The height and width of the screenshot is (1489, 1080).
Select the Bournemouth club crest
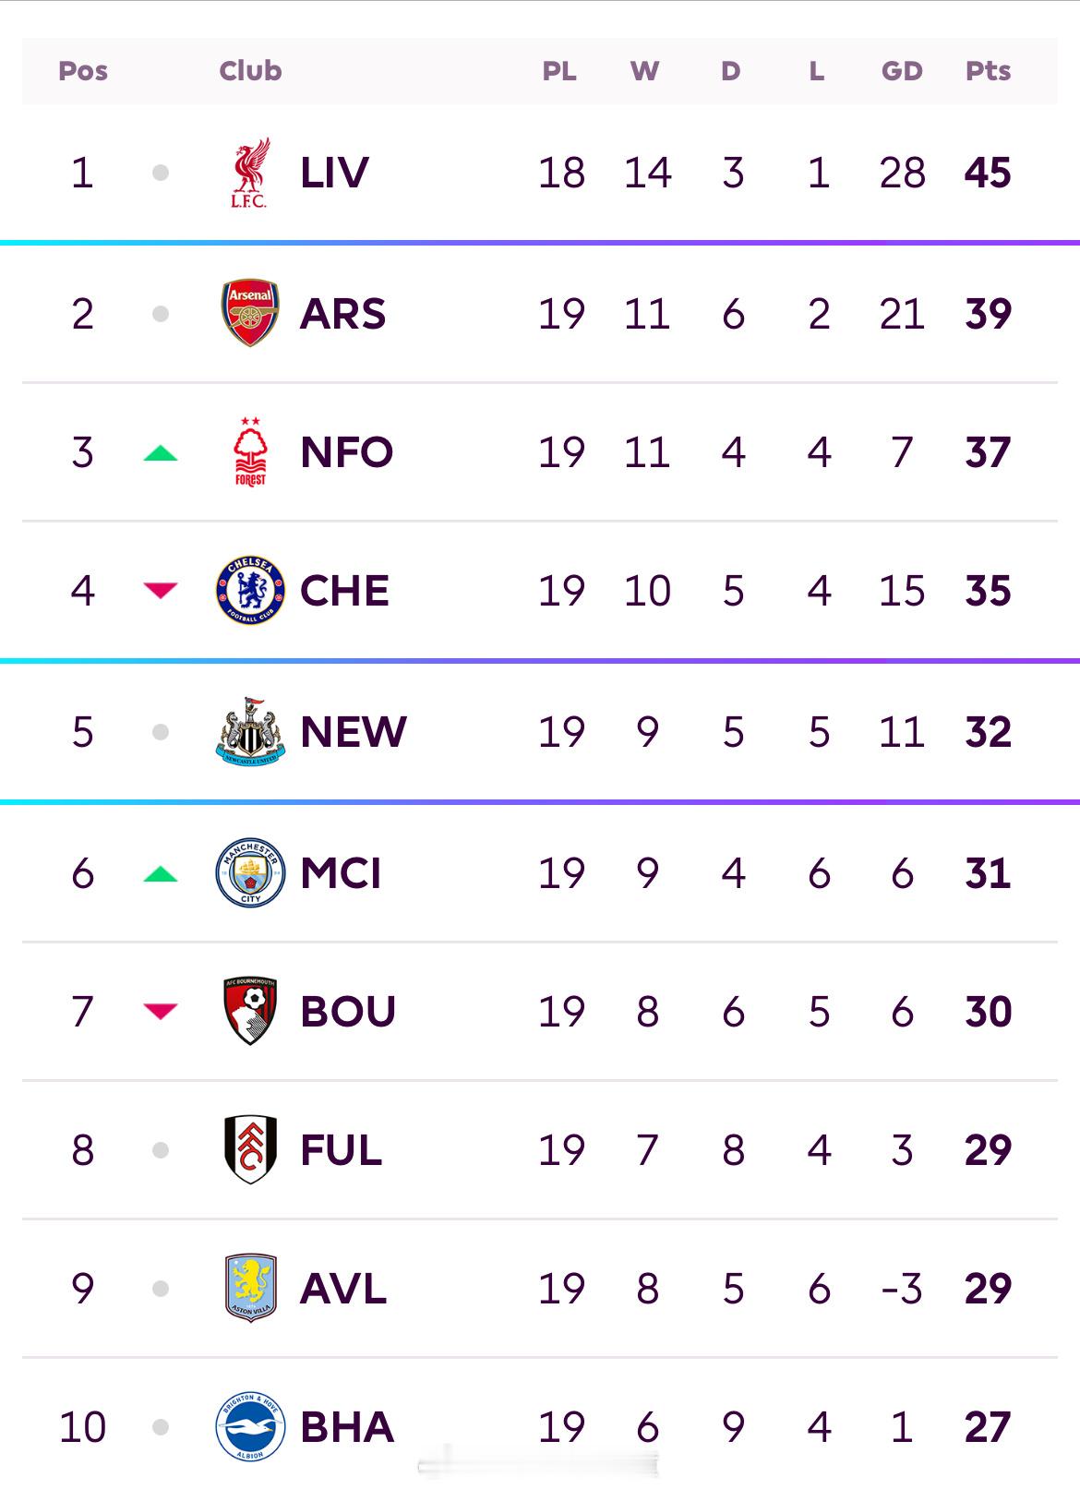click(250, 1011)
